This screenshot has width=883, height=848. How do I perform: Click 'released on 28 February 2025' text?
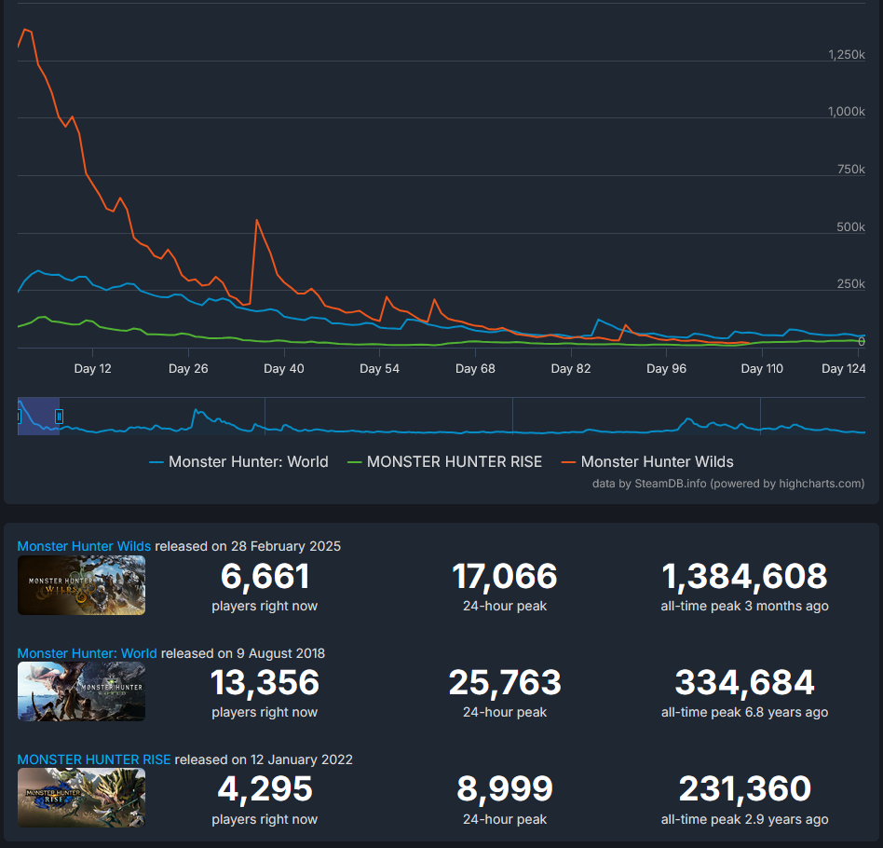pos(248,546)
